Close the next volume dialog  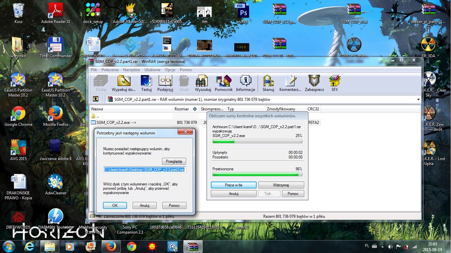coord(185,132)
